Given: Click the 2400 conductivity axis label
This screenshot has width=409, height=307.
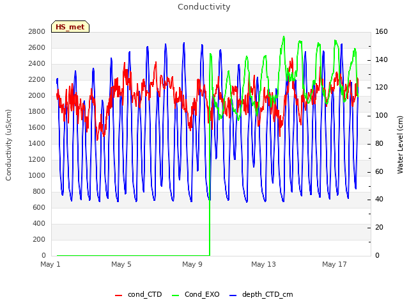Looking at the screenshot, I should click(x=37, y=64).
